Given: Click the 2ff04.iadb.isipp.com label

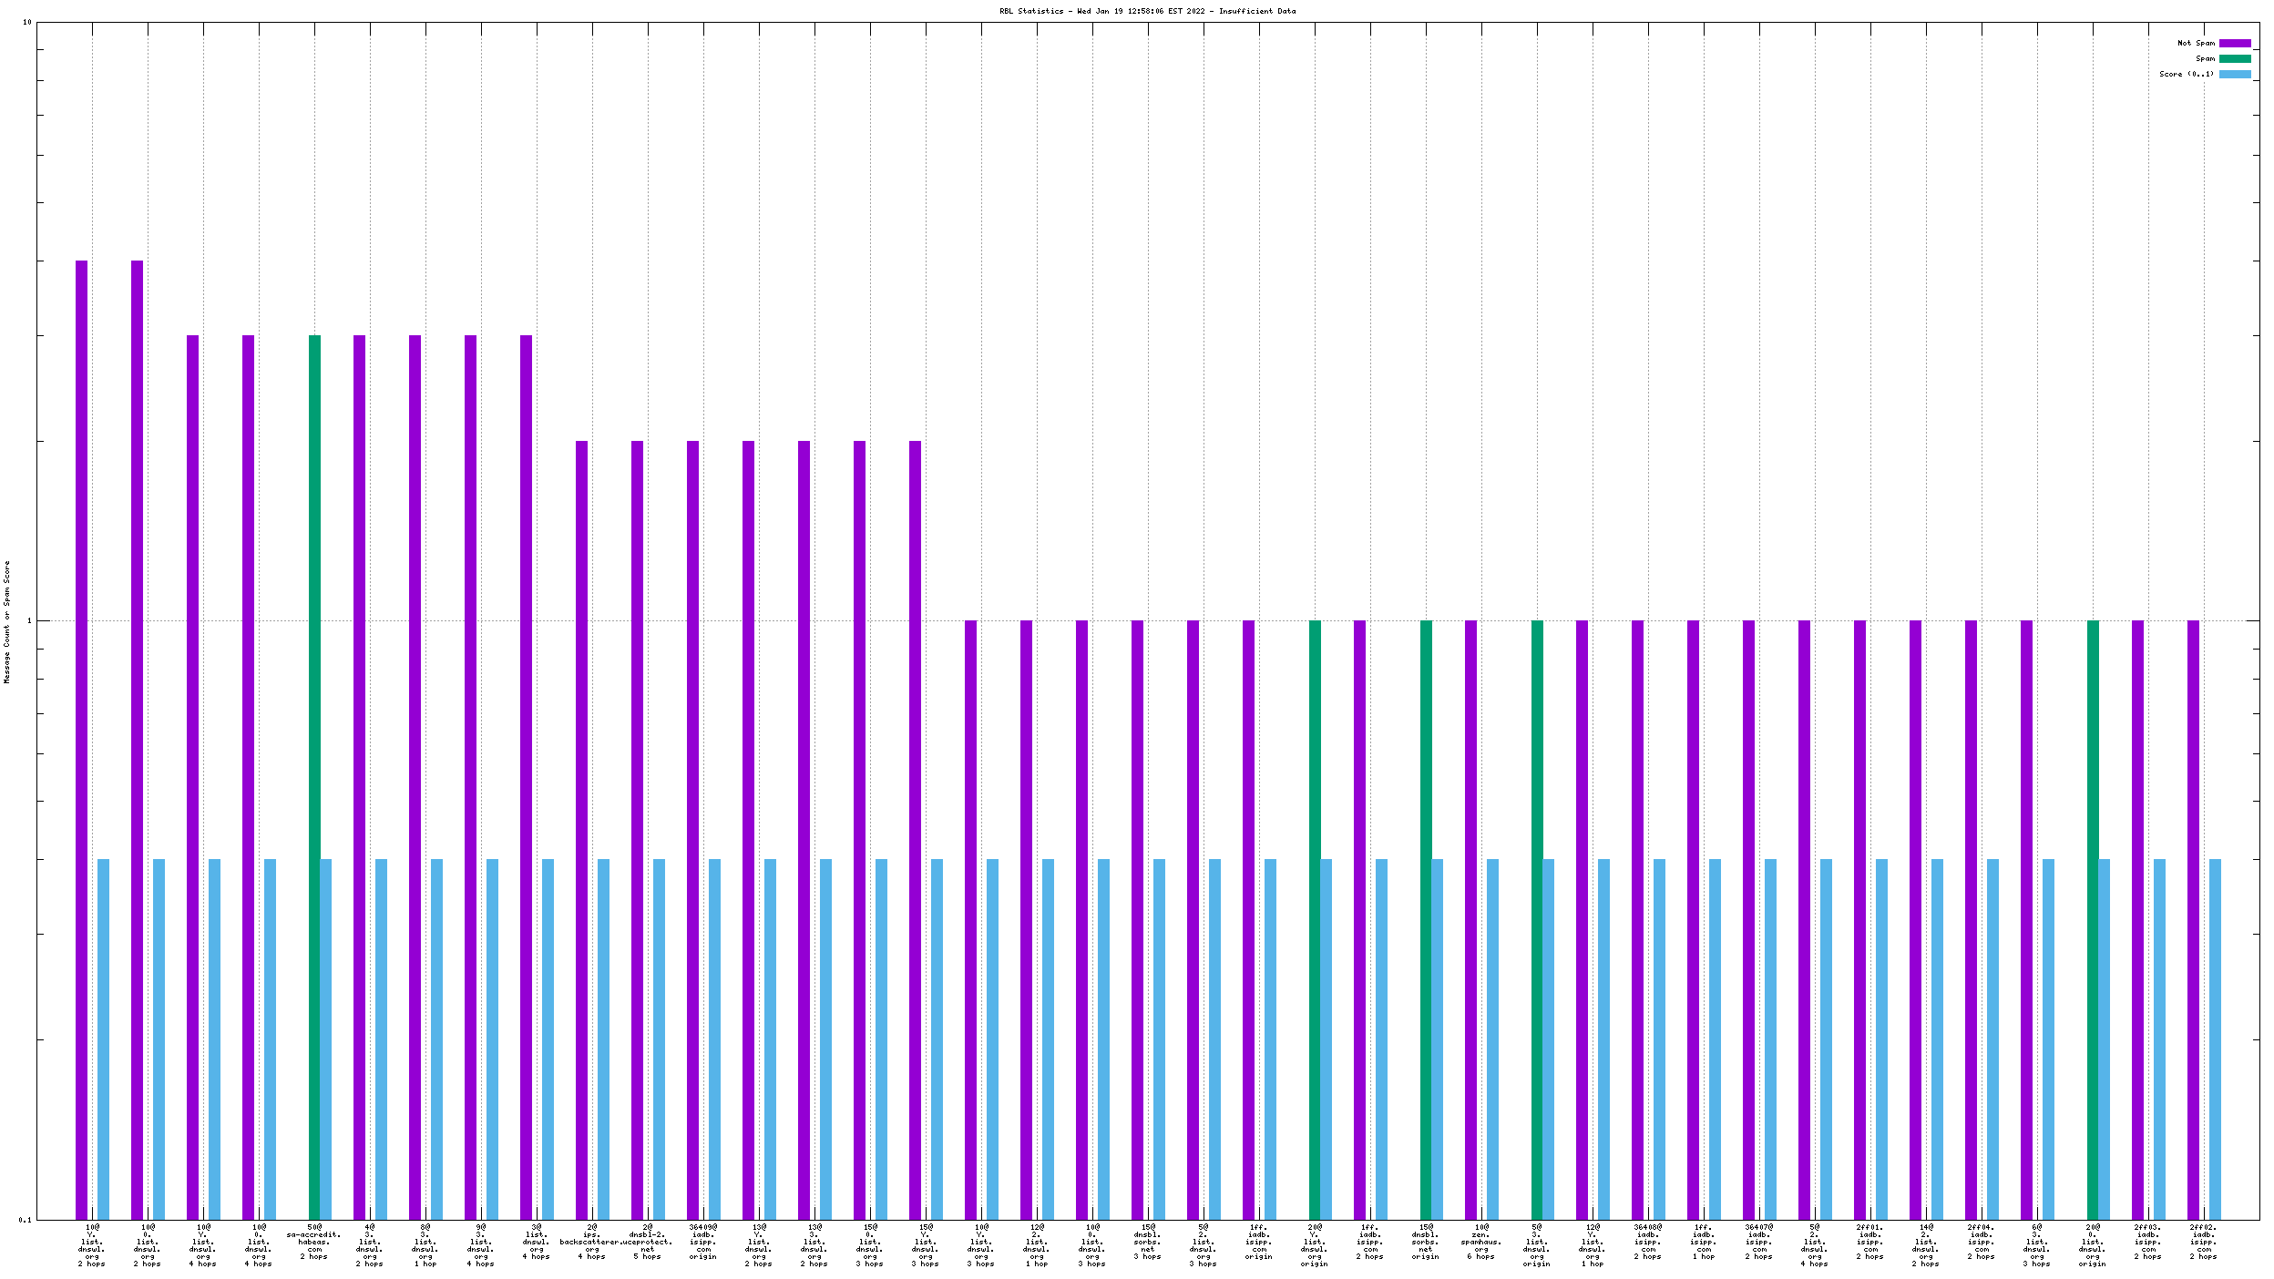Looking at the screenshot, I should 1981,1242.
